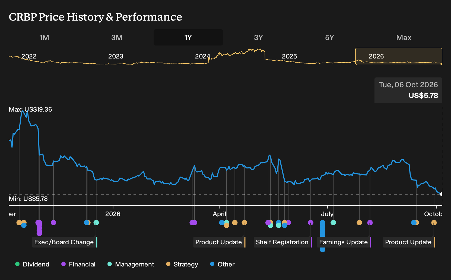Open the Earnings Update event label

(344, 242)
